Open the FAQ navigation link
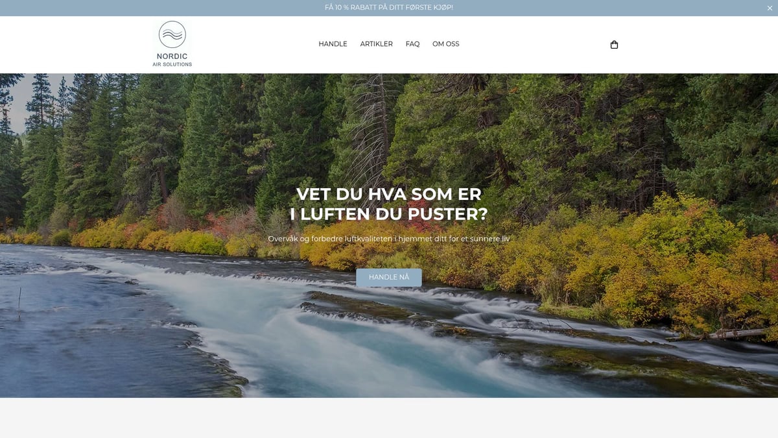 pos(412,44)
